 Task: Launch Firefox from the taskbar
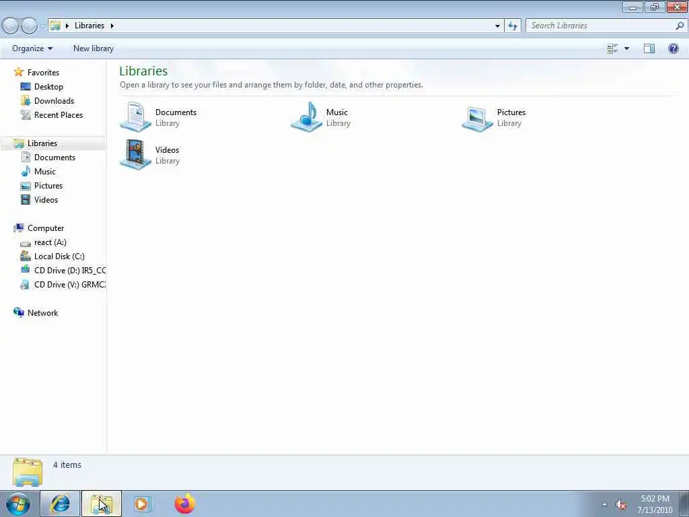184,504
